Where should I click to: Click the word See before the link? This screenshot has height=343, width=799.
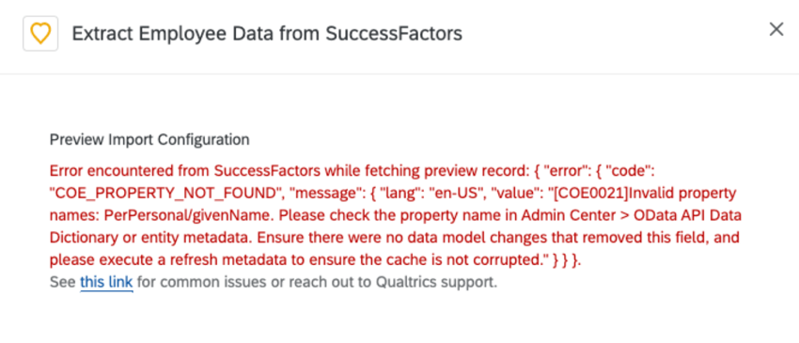pos(63,282)
